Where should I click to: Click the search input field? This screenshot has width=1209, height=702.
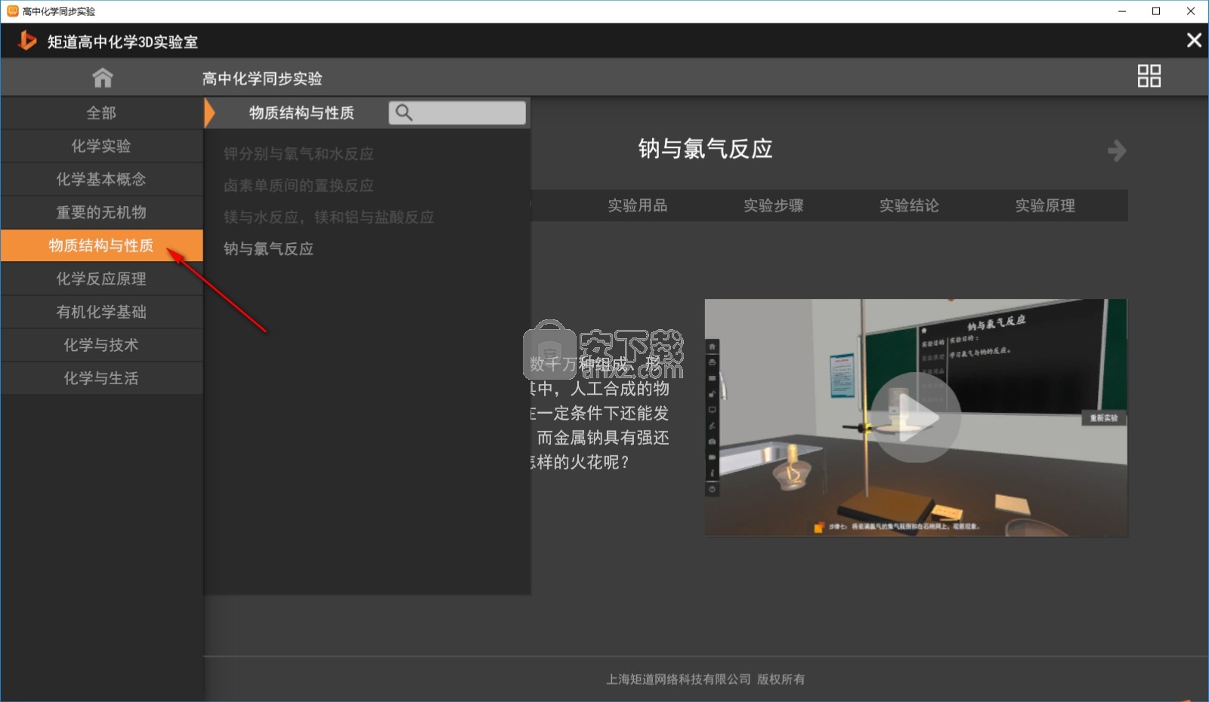click(457, 112)
